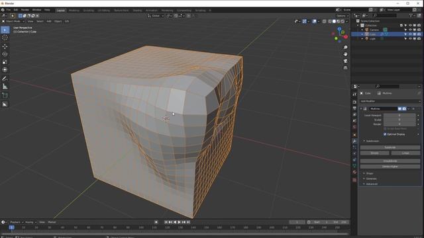Screen dimensions: 424x238
Task: Click the zoom magnifier icon in the viewport
Action: [x=345, y=48]
